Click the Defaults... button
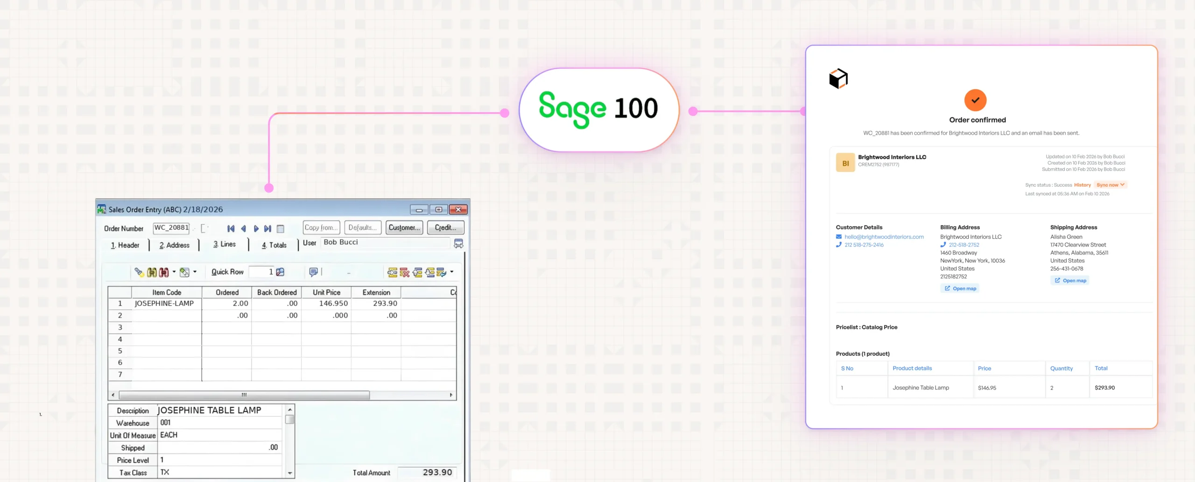 point(363,227)
